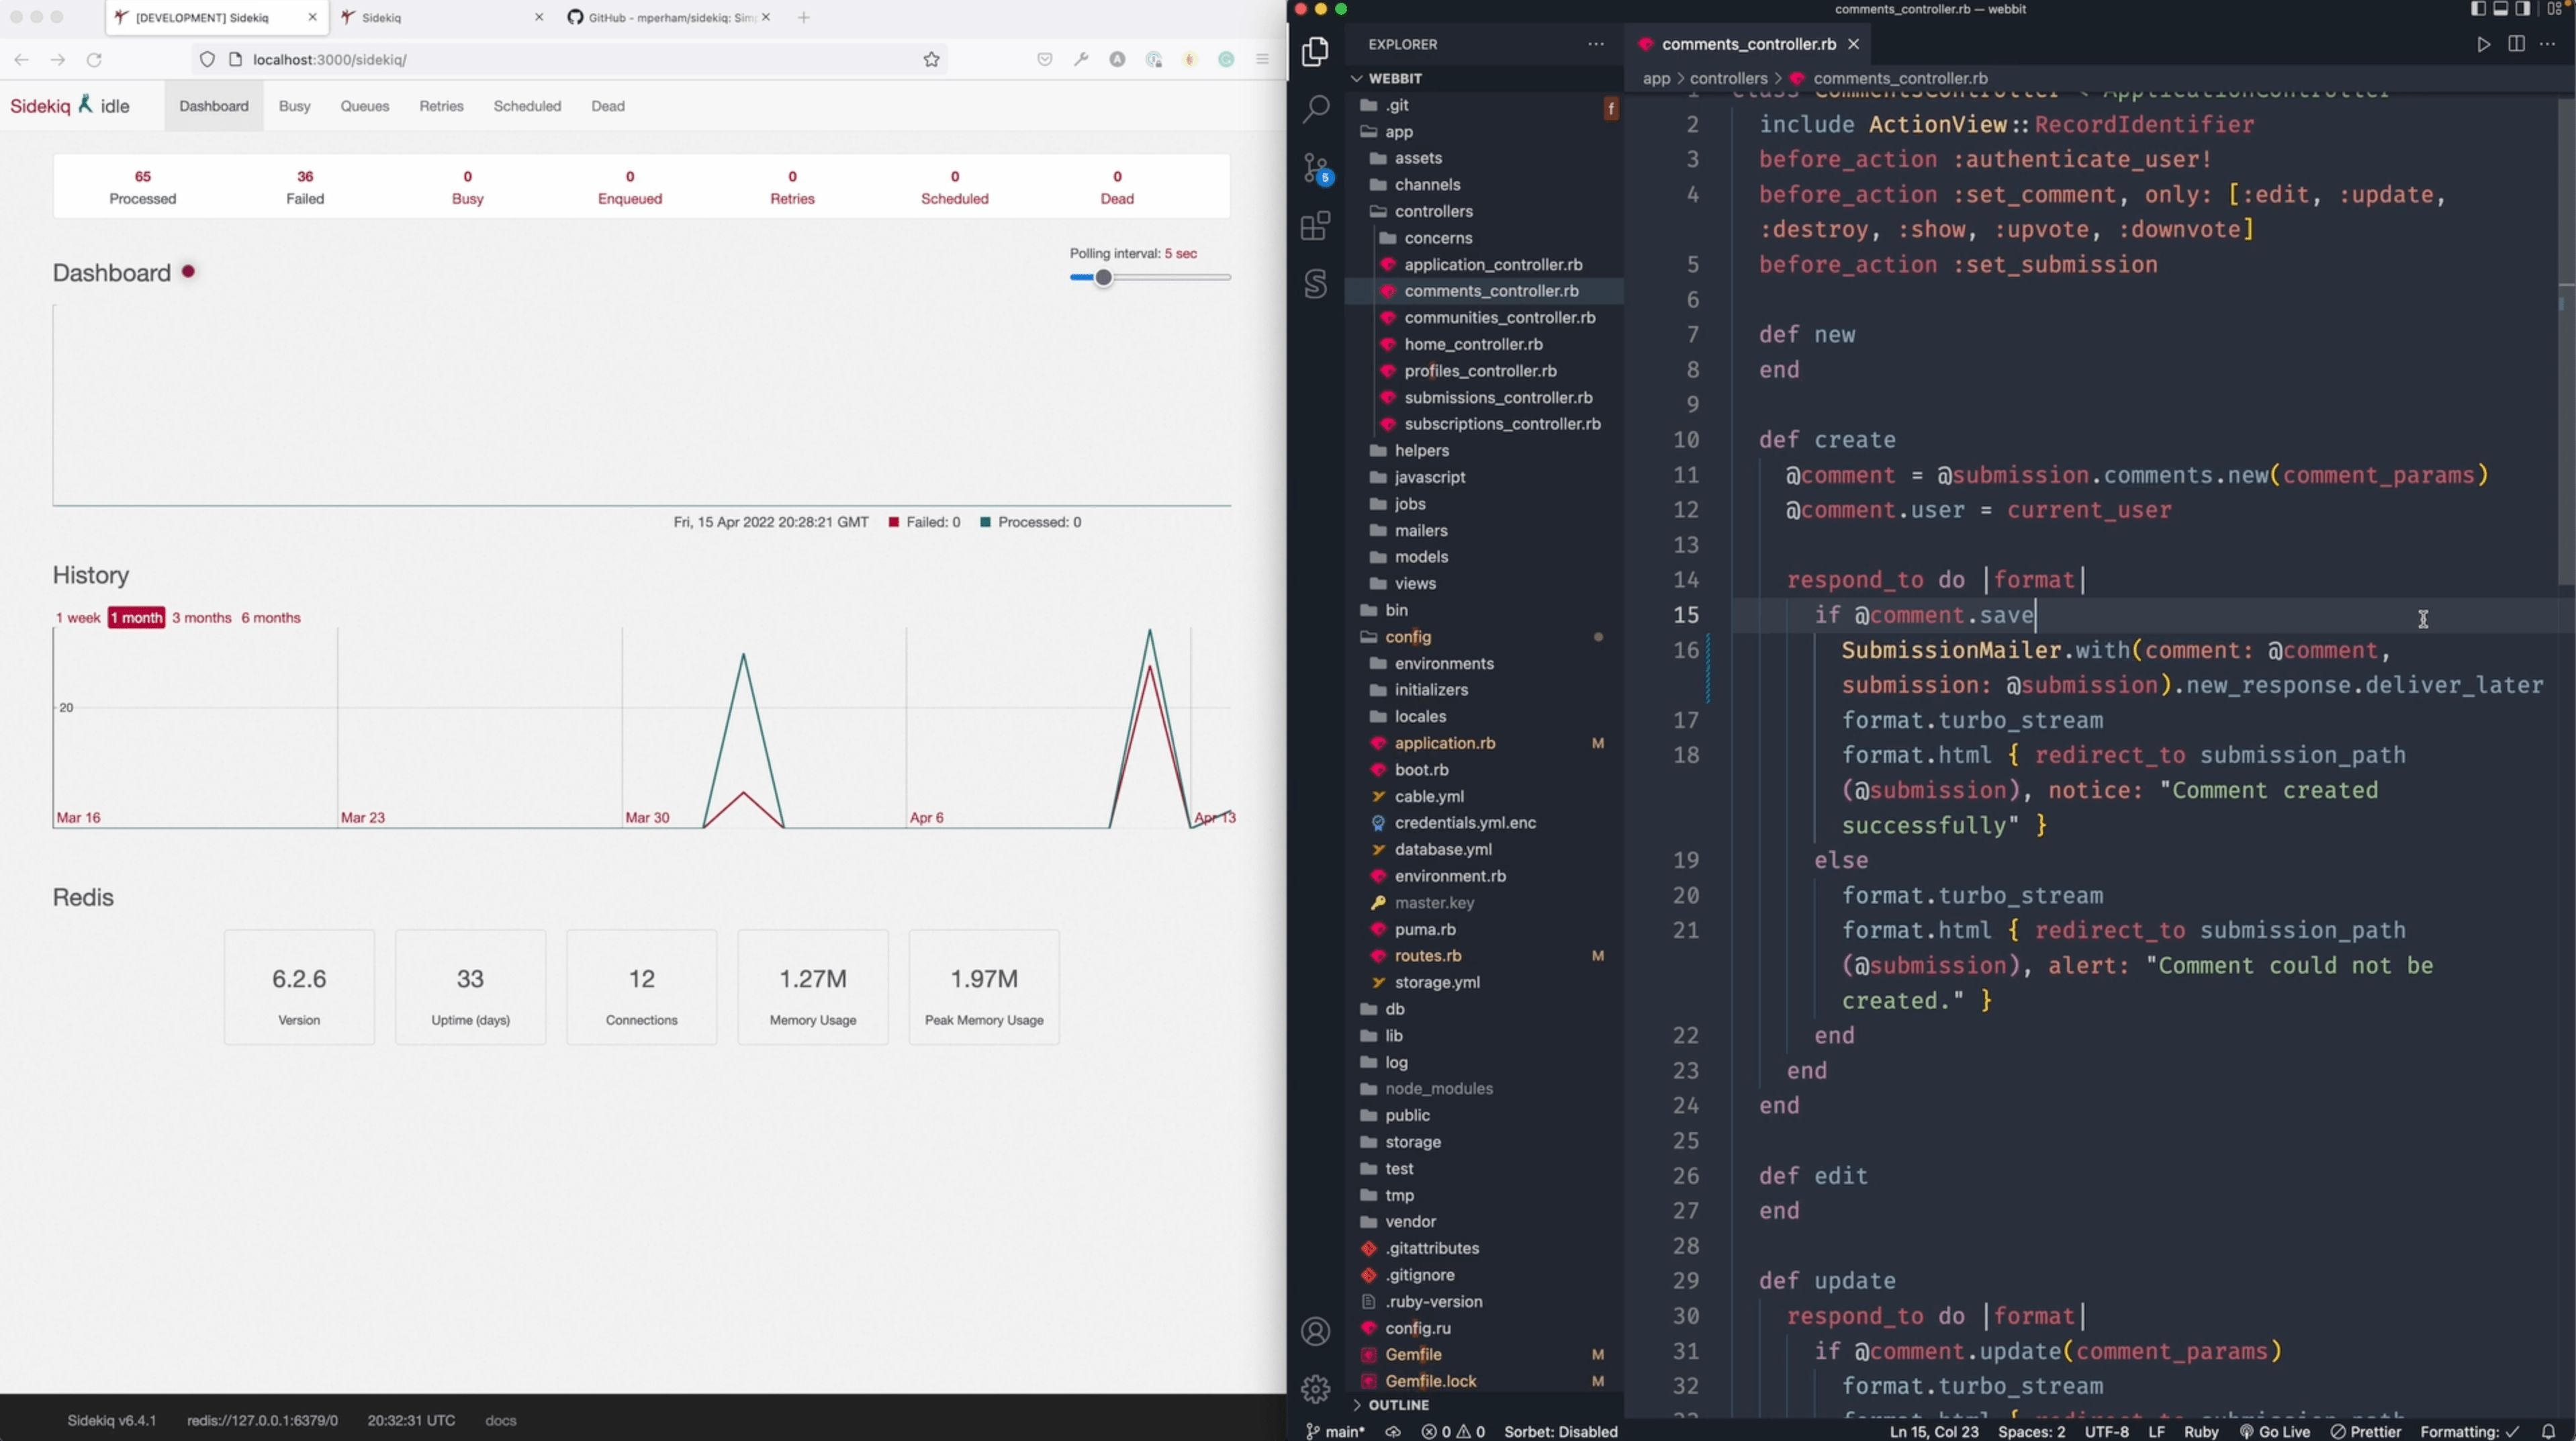
Task: Open Extensions view in activity bar
Action: point(1315,226)
